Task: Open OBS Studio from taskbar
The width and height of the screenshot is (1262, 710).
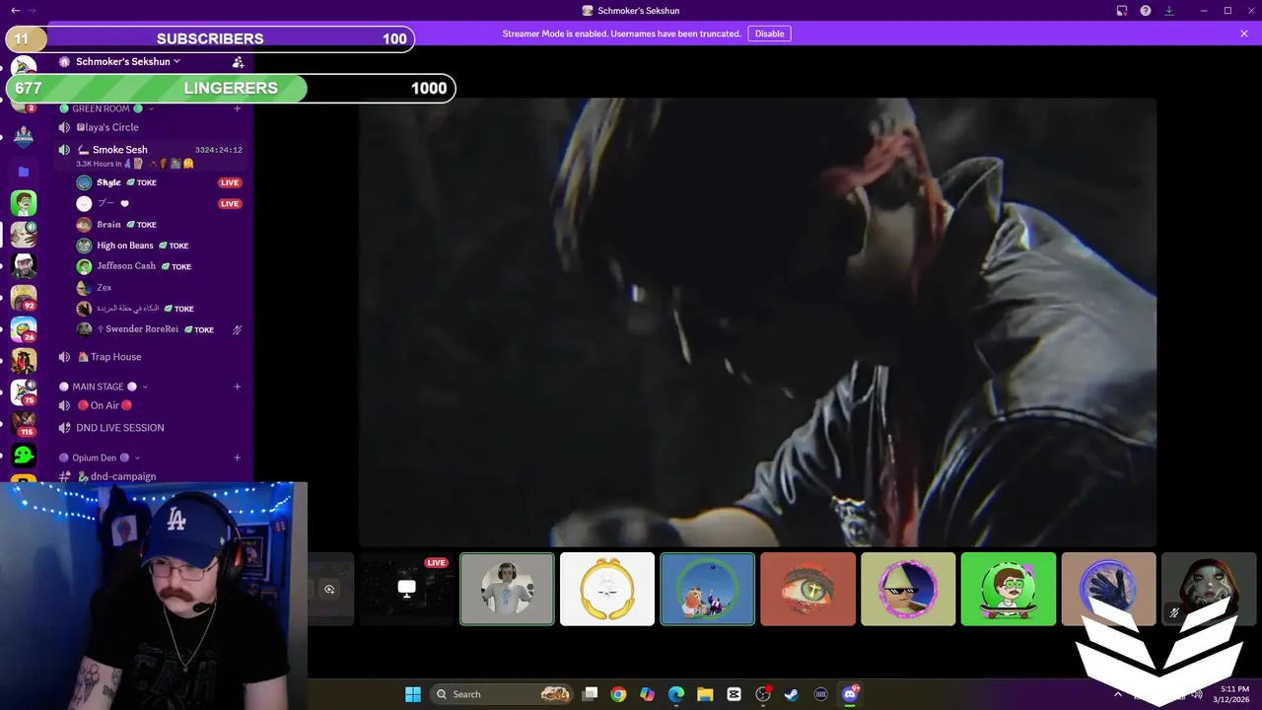Action: pos(763,694)
